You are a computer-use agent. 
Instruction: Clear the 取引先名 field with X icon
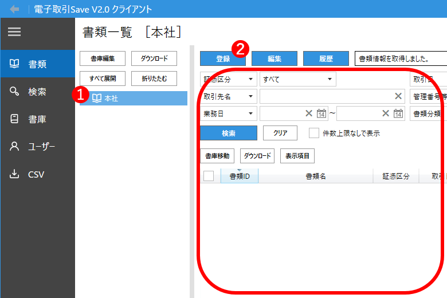398,96
